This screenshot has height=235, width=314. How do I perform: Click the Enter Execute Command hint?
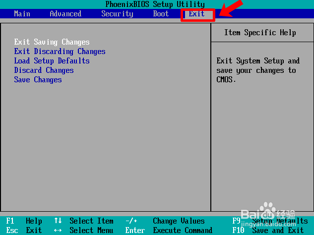click(x=169, y=231)
